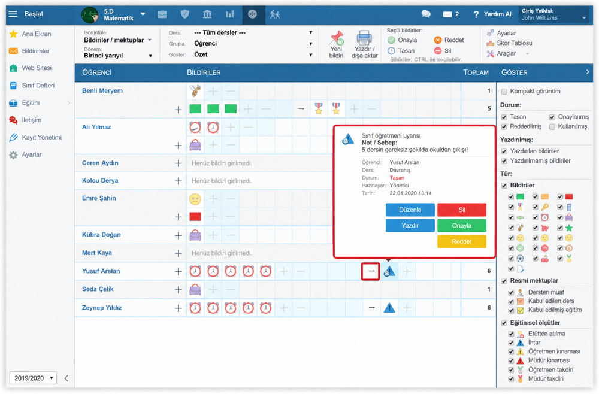Image resolution: width=599 pixels, height=394 pixels.
Task: Click the Yeni bildiri pin icon
Action: (337, 38)
